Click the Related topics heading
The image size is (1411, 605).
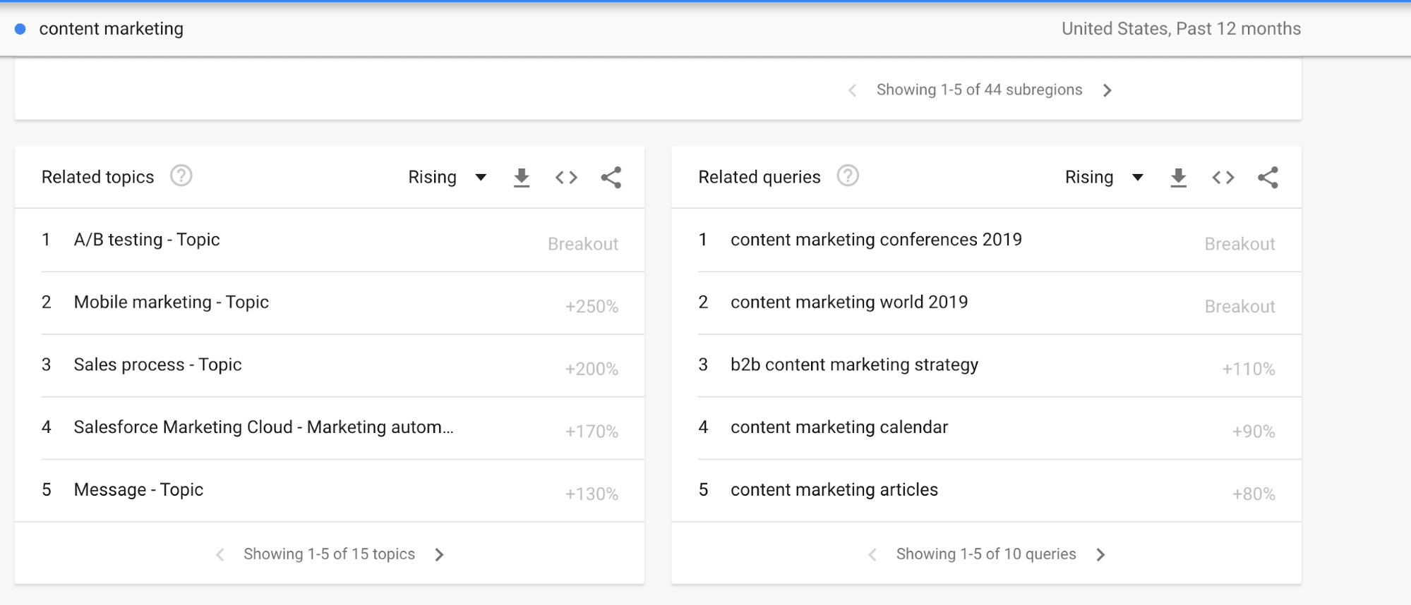click(x=97, y=177)
